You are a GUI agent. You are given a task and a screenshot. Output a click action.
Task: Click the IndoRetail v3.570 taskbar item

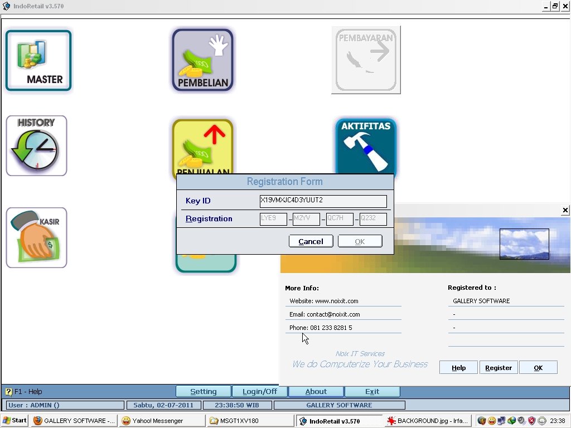338,421
